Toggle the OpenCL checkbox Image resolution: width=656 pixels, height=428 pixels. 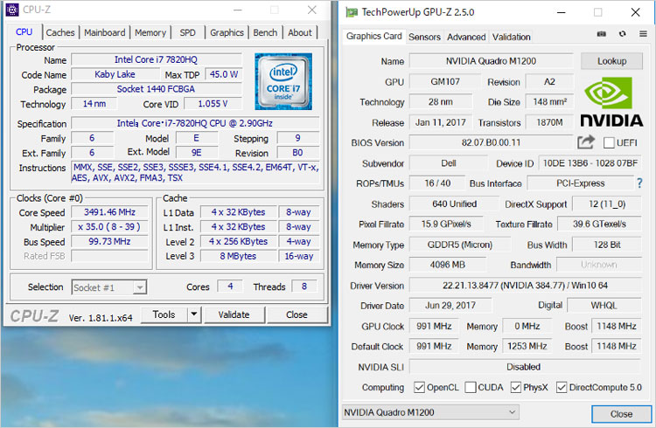(419, 388)
